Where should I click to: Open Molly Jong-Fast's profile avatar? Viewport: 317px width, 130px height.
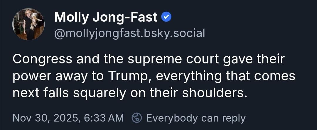(28, 24)
